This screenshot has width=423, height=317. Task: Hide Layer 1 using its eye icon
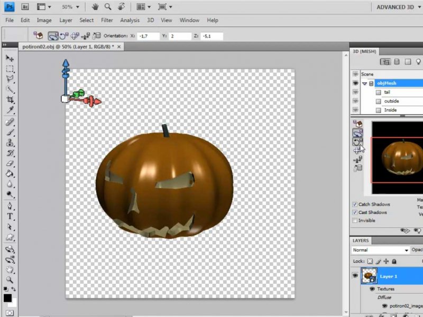[355, 276]
